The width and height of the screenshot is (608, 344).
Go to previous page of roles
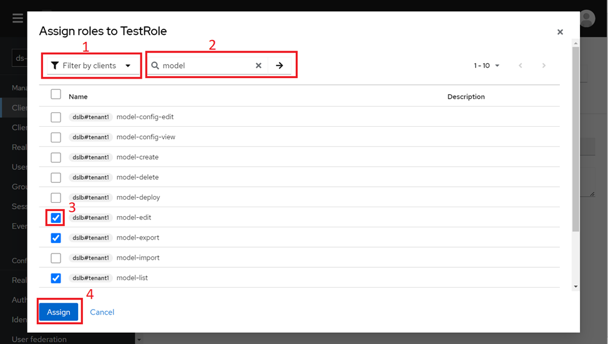[x=520, y=66]
